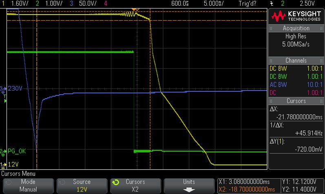Expand the Units softkey menu
This screenshot has height=194, width=325.
tap(189, 186)
